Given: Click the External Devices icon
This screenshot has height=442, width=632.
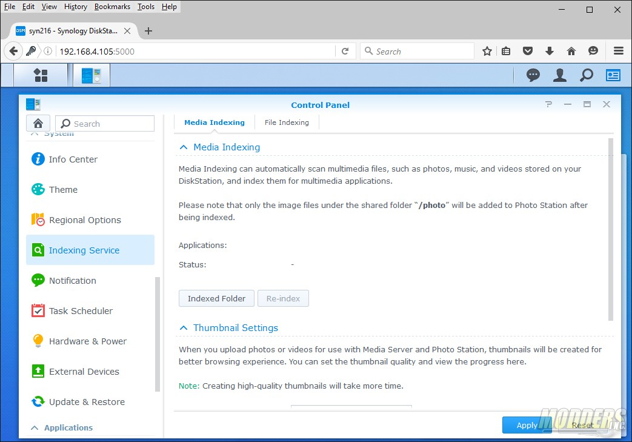Looking at the screenshot, I should point(38,371).
